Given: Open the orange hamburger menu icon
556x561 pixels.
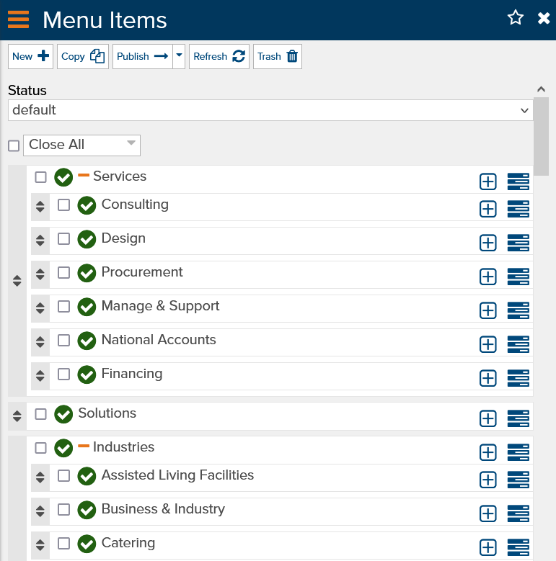Looking at the screenshot, I should 18,19.
